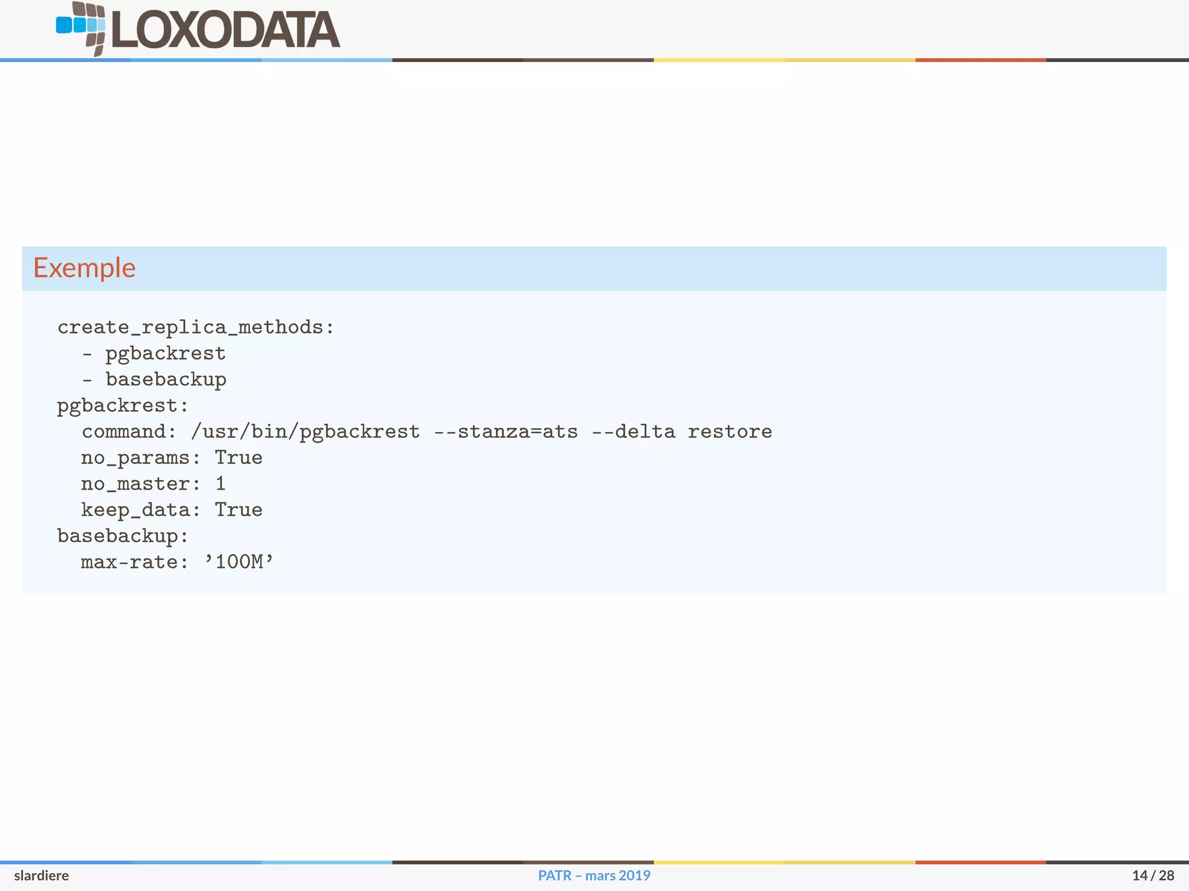Click the 'PATR – mars 2019' footer title
The width and height of the screenshot is (1189, 891).
pyautogui.click(x=594, y=875)
